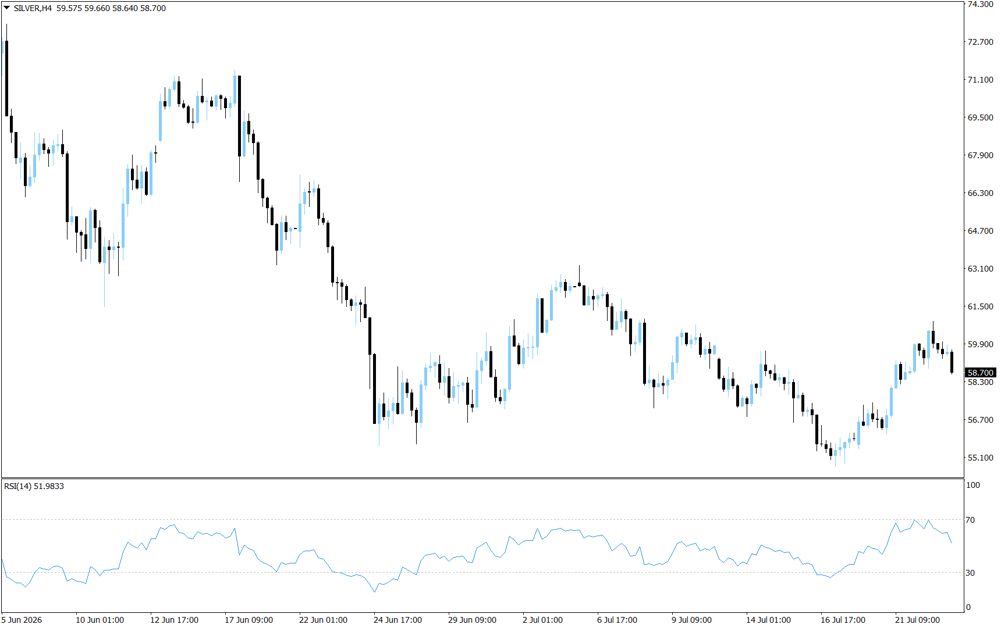The width and height of the screenshot is (1001, 628).
Task: Click the 5 Jun 2026 time label
Action: (22, 620)
